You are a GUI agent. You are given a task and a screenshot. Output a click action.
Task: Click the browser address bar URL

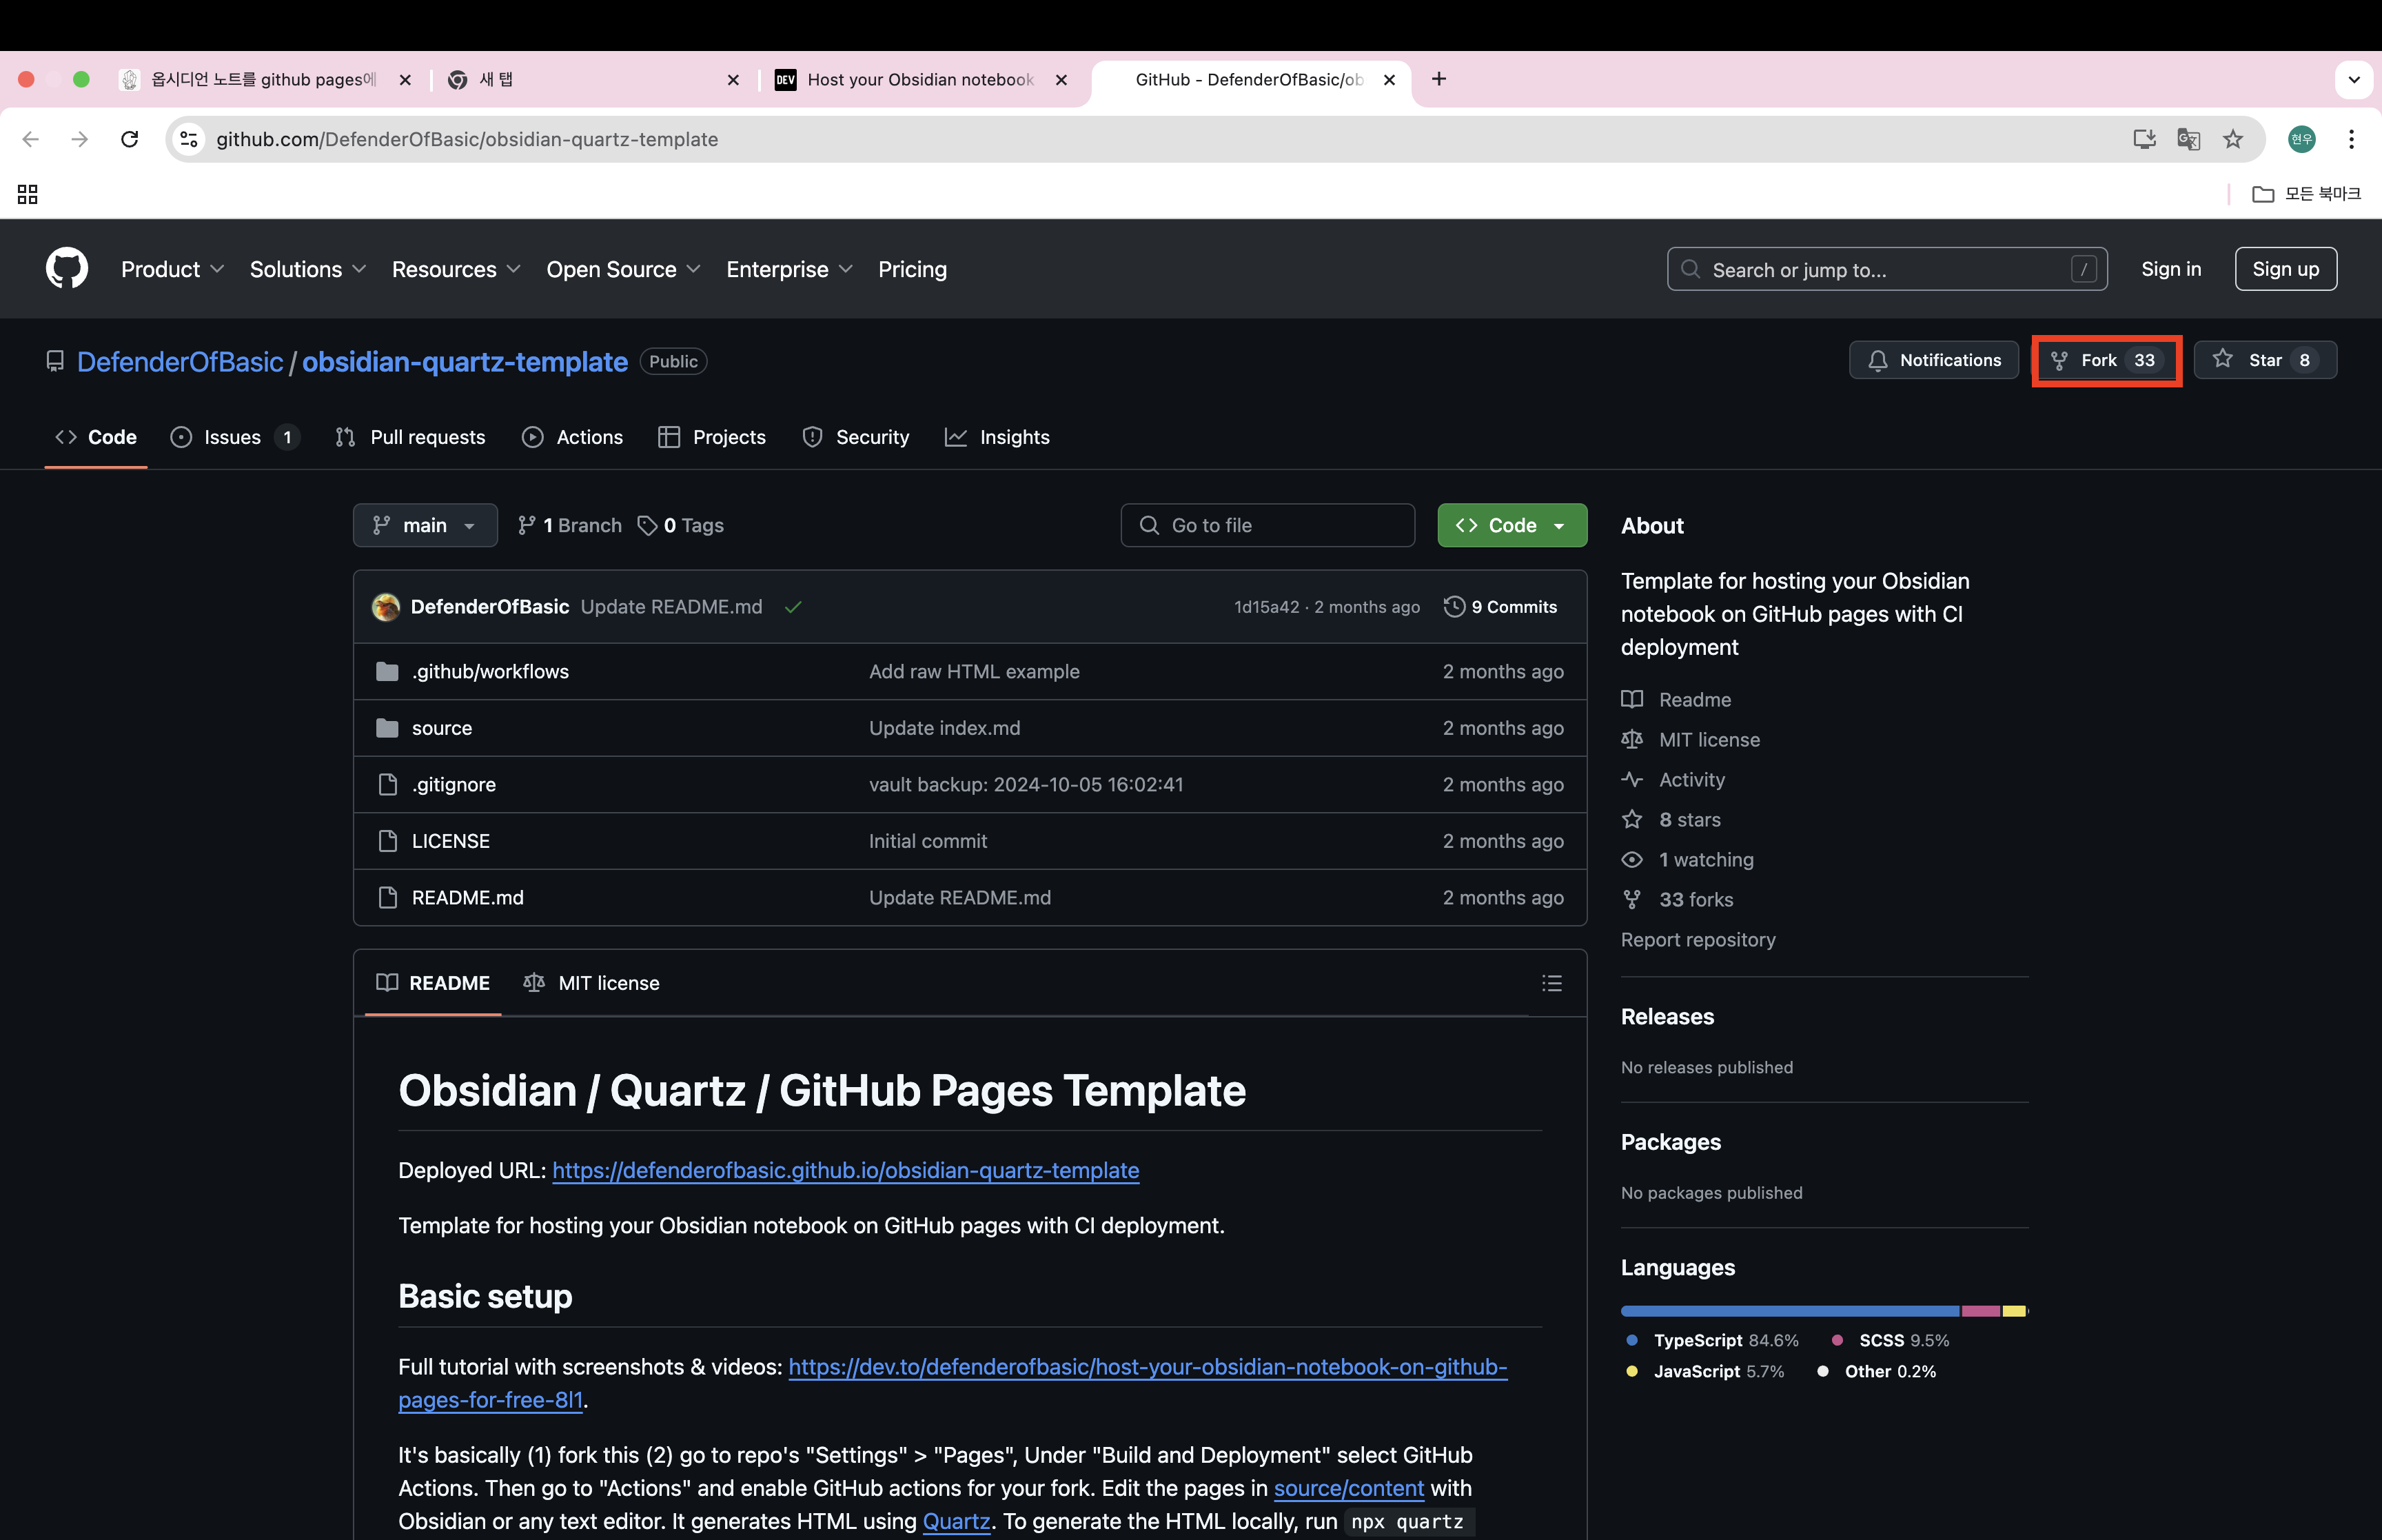coord(467,139)
